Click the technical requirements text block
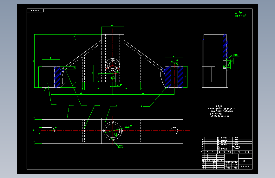Image resolution: width=275 pixels, height=178 pixels. [221, 111]
